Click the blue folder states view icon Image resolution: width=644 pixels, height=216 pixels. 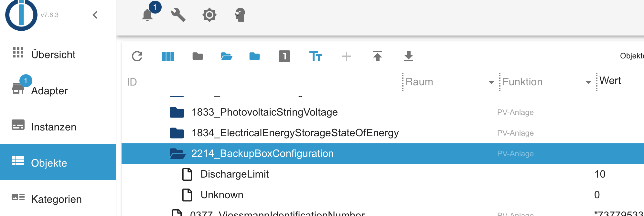[x=254, y=57]
